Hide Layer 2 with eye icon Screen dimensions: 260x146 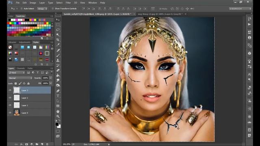(10, 98)
